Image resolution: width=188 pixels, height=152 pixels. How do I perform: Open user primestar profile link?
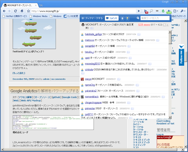90,108
